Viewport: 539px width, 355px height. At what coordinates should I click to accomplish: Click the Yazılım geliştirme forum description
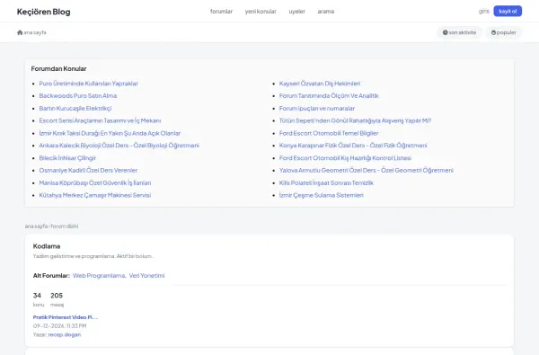tap(93, 256)
